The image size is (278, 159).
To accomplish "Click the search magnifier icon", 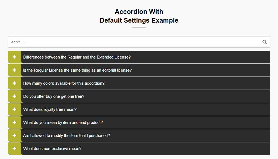I will [264, 42].
